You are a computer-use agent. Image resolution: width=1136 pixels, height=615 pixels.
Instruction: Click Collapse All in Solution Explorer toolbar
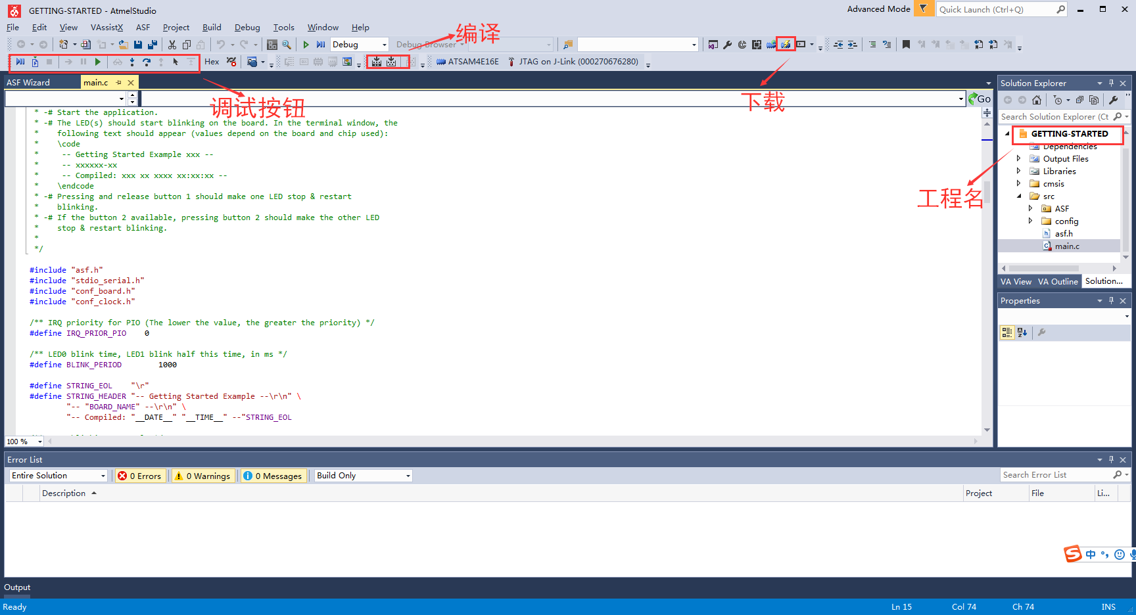(1079, 100)
